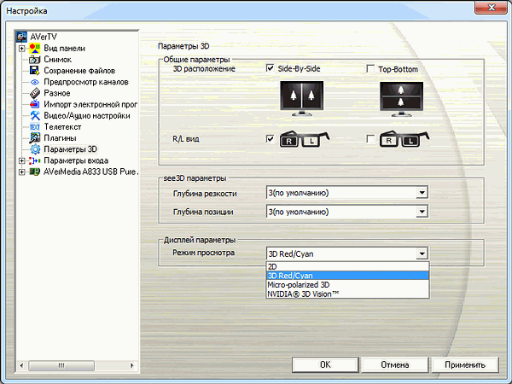Select Параметры 3D tree item
Image resolution: width=512 pixels, height=384 pixels.
click(70, 149)
